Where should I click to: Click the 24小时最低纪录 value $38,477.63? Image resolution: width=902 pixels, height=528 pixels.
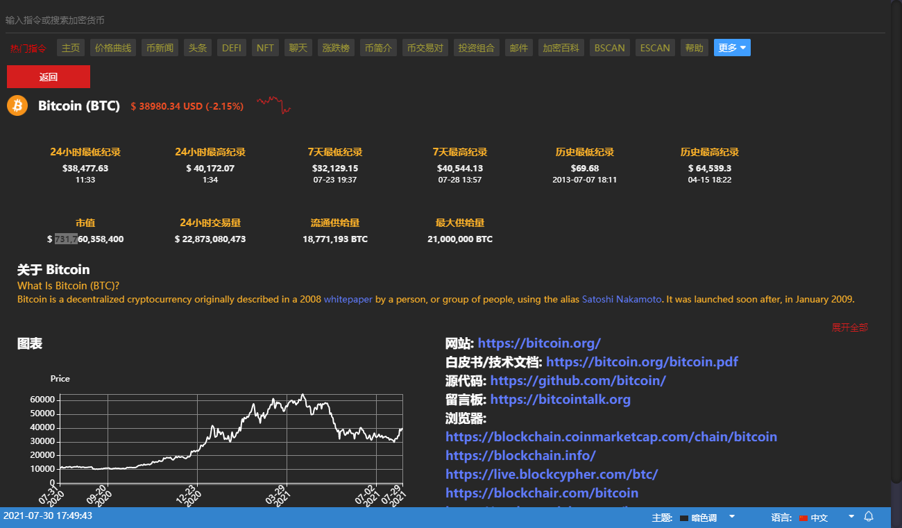pyautogui.click(x=85, y=168)
